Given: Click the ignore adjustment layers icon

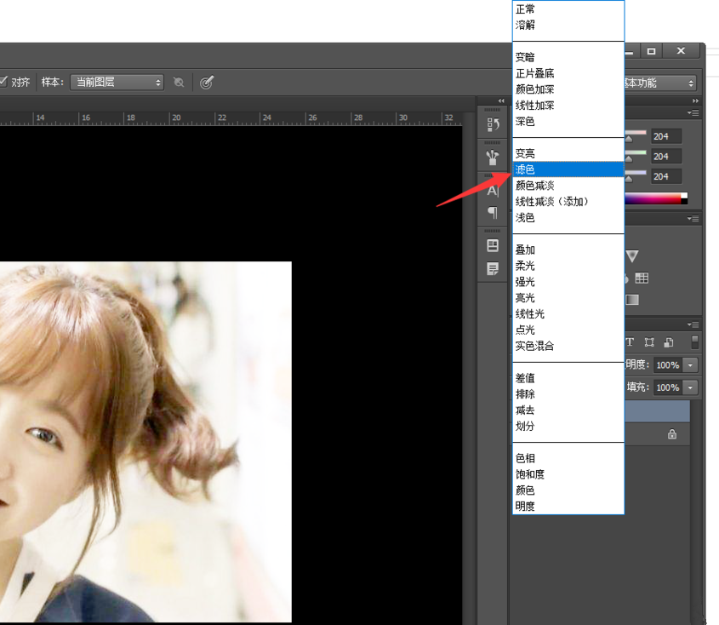Looking at the screenshot, I should [179, 83].
